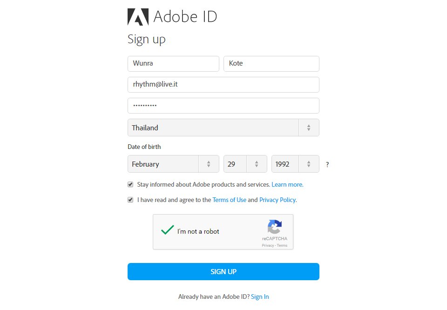Click the Adobe logo icon
This screenshot has height=310, width=447.
(138, 17)
